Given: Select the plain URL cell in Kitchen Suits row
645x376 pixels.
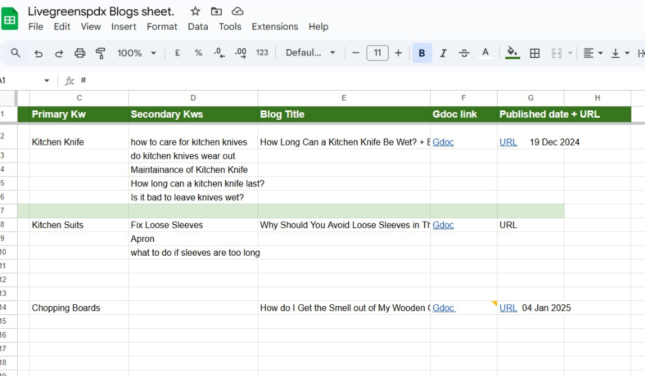Looking at the screenshot, I should click(x=530, y=225).
